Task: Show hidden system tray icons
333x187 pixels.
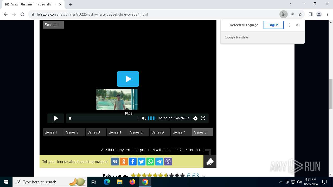Action: coord(280,182)
